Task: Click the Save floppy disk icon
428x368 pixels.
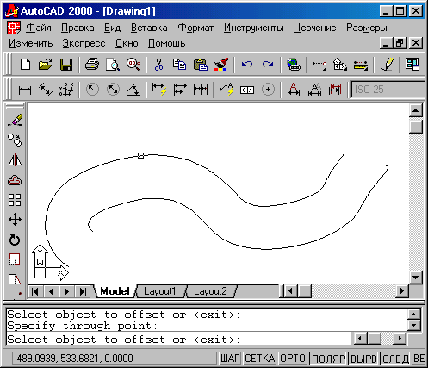Action: [x=66, y=65]
